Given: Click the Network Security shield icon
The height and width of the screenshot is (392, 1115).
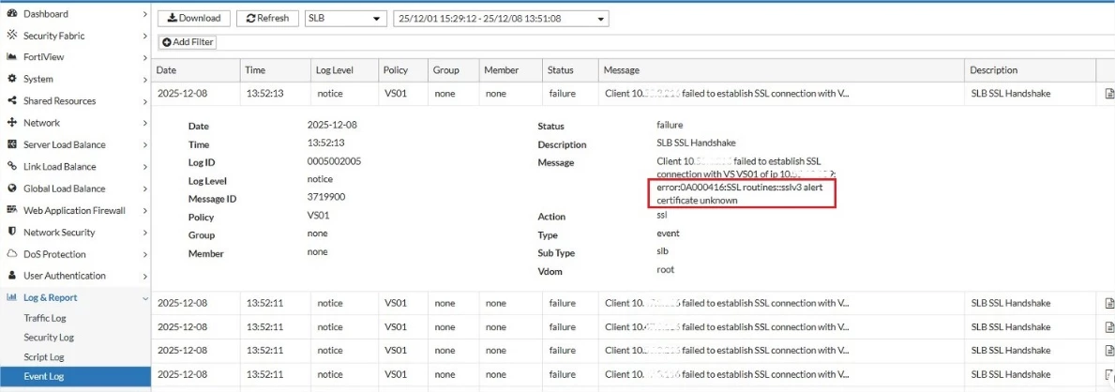Looking at the screenshot, I should pyautogui.click(x=11, y=232).
